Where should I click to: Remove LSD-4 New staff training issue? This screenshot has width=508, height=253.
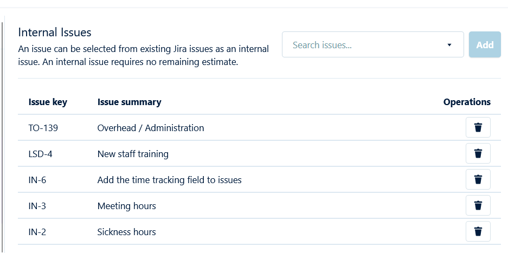pos(478,154)
